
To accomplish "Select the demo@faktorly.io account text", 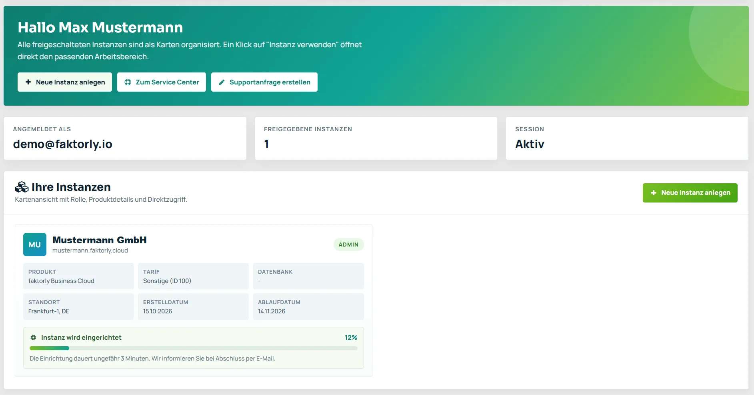I will [x=62, y=144].
